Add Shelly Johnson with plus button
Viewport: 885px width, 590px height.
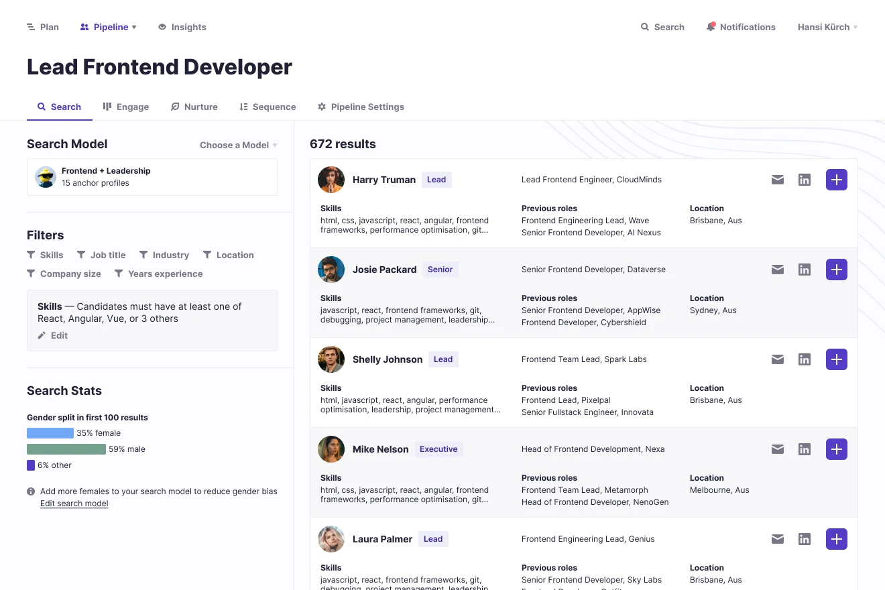(x=837, y=359)
